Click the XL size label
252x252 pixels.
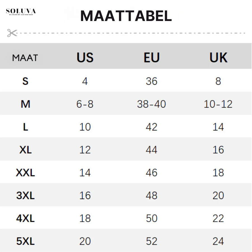point(25,150)
